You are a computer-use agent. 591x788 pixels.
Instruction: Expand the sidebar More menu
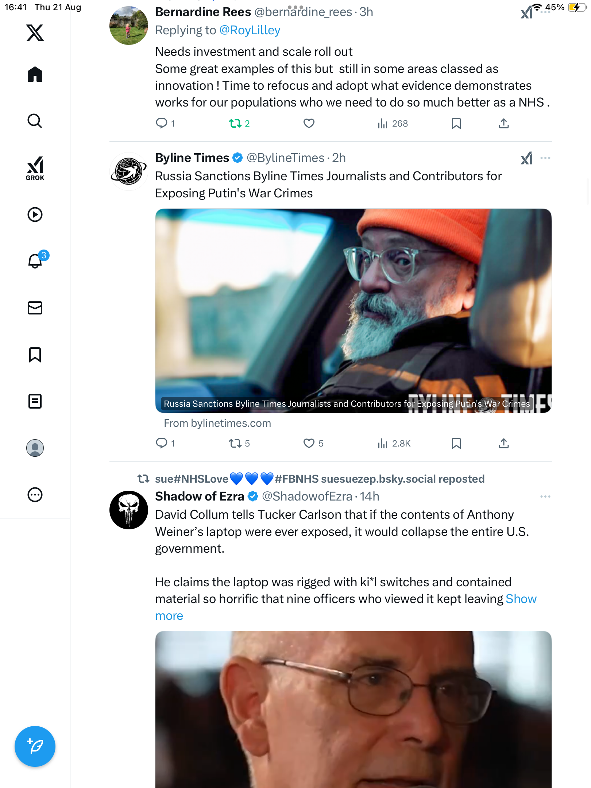click(35, 495)
